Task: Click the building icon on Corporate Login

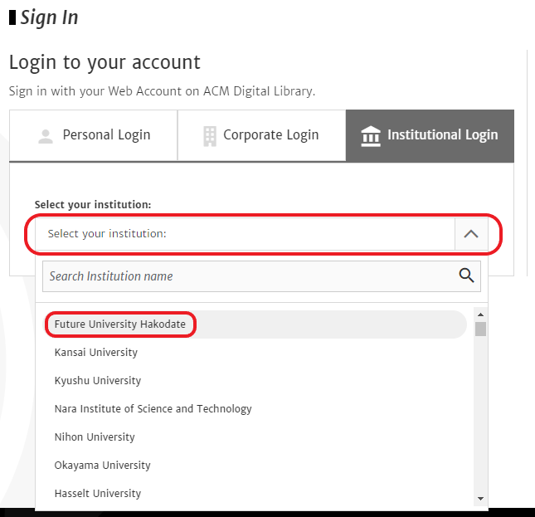Action: (x=210, y=136)
